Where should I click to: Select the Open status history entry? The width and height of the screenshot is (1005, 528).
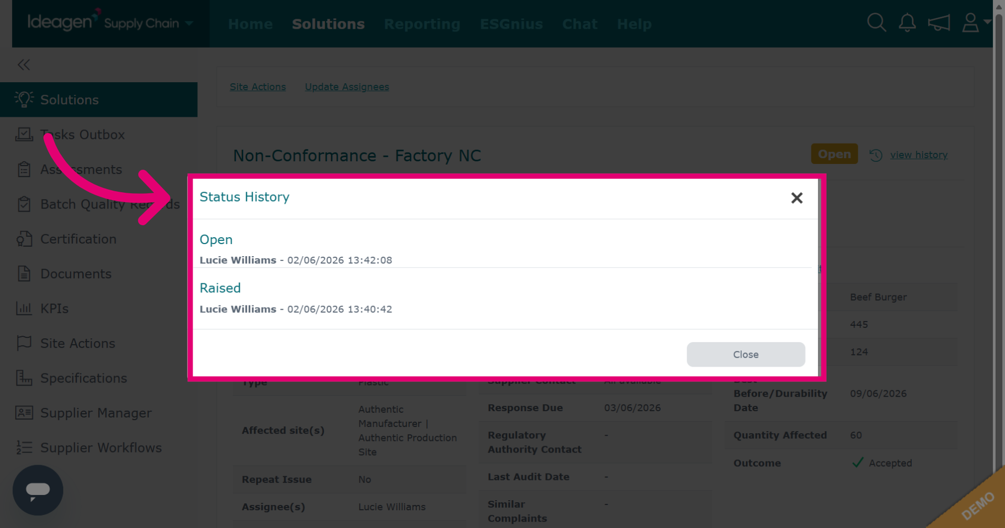click(216, 240)
